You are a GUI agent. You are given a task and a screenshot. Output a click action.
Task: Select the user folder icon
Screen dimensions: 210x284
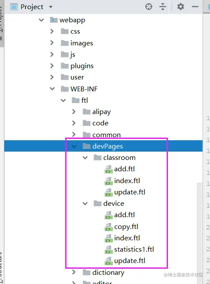point(65,77)
